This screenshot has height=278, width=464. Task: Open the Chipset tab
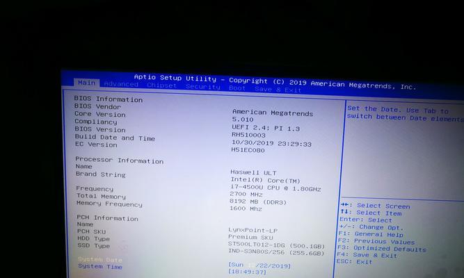162,85
